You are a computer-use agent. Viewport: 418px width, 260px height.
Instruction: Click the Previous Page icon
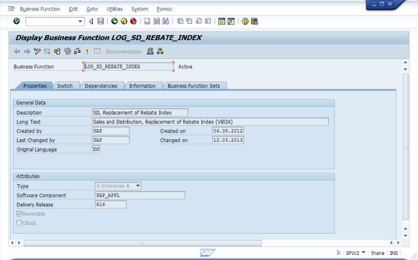[190, 21]
